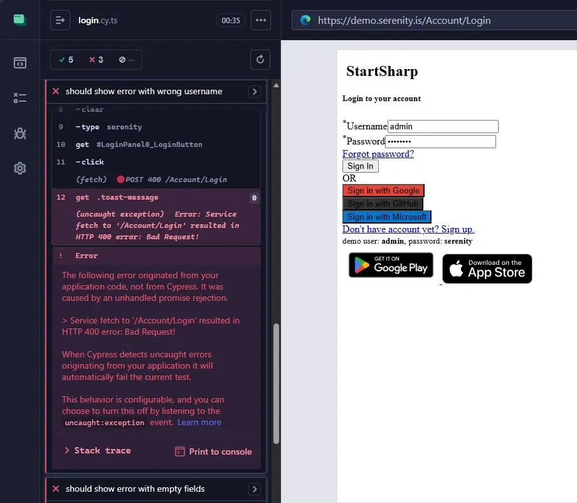Viewport: 577px width, 503px height.
Task: Expand the Stack trace section
Action: coord(98,451)
